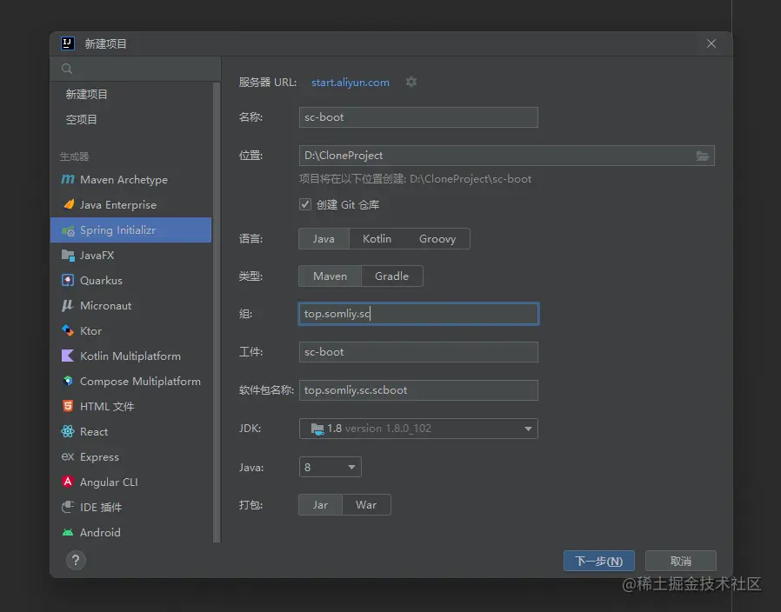Choose Gradle as the build type
The width and height of the screenshot is (781, 612).
392,276
